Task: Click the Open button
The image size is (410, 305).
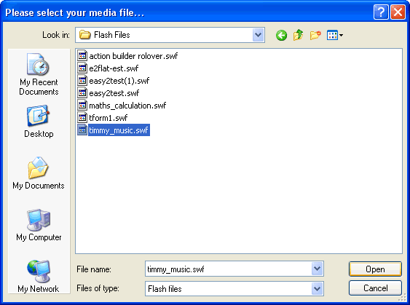Action: coord(375,269)
